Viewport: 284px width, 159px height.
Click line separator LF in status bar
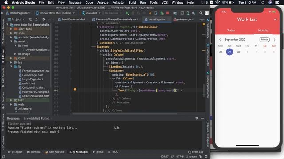point(172,157)
